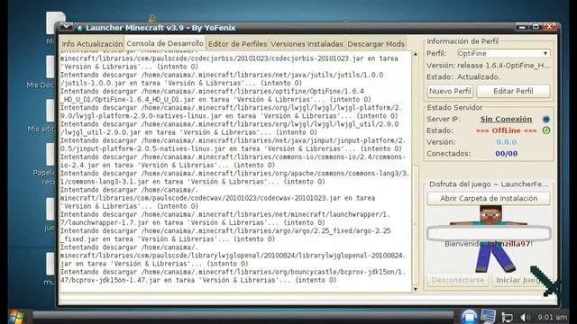Click the Versión release 1.6.4-OptiFine text
577x324 pixels.
[489, 66]
